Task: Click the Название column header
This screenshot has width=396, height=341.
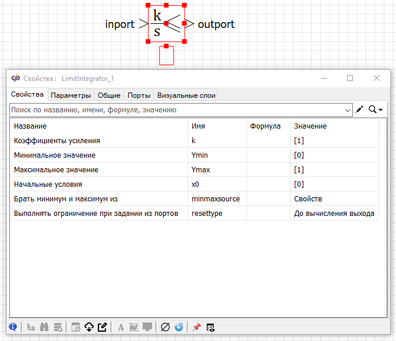Action: coord(31,126)
